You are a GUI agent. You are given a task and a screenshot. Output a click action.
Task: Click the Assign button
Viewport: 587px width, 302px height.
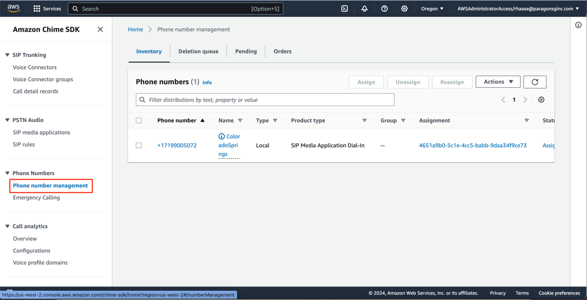coord(366,82)
